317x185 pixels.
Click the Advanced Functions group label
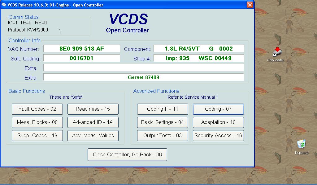pyautogui.click(x=156, y=91)
